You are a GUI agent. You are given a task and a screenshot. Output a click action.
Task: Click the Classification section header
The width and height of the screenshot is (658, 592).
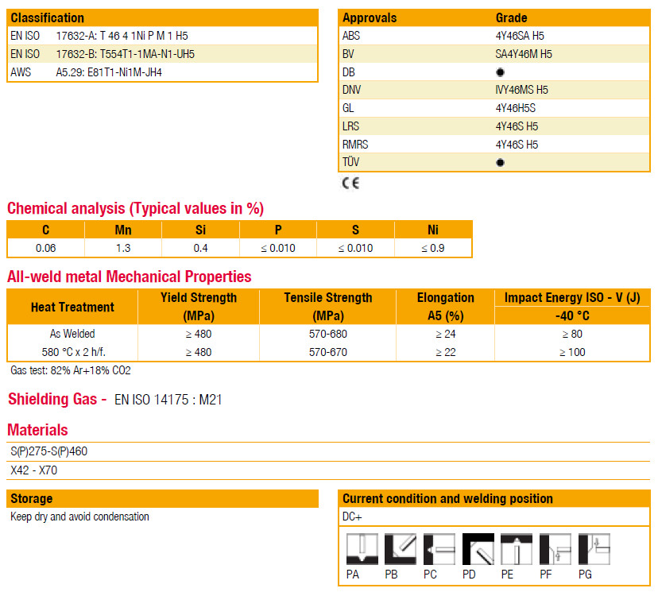click(x=48, y=17)
